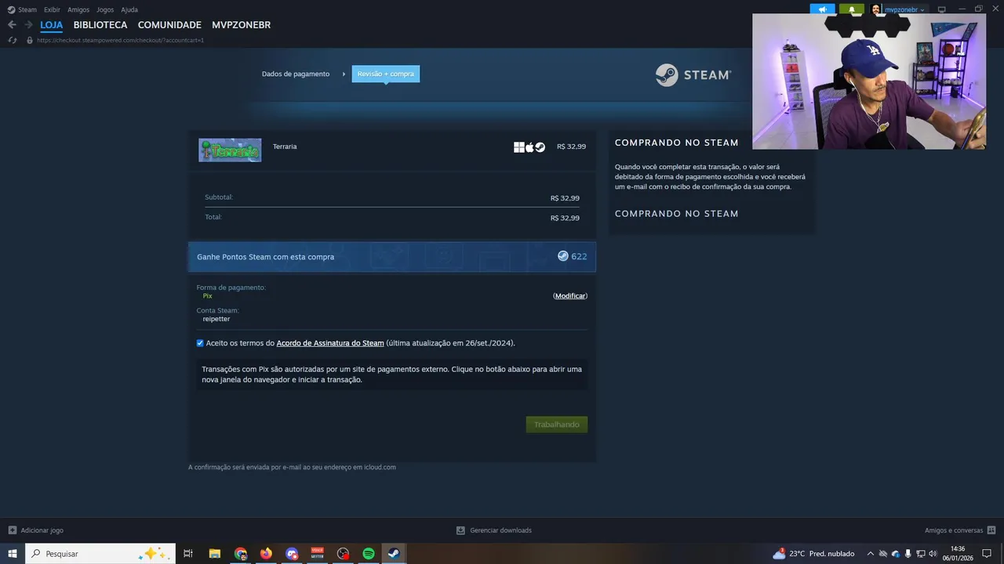This screenshot has width=1004, height=564.
Task: Open the green notifications bell
Action: [x=851, y=9]
